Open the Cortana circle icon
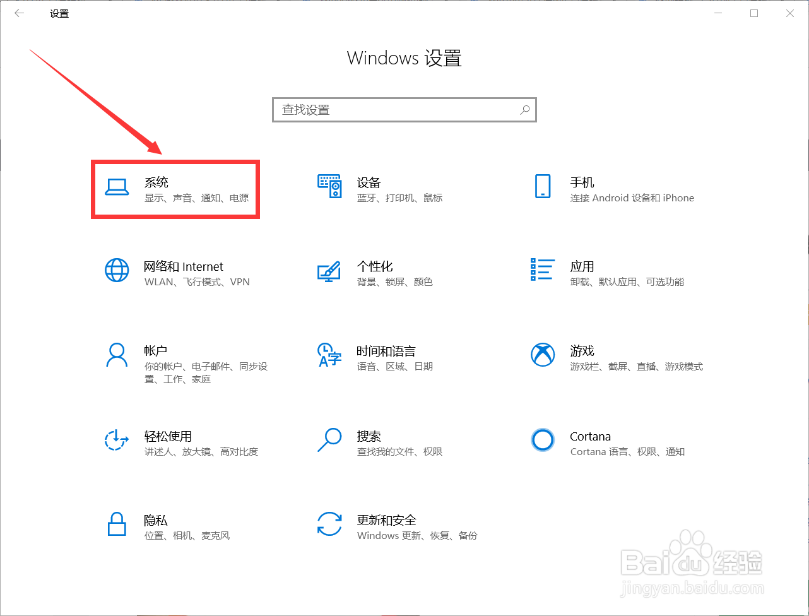The width and height of the screenshot is (809, 616). (543, 440)
